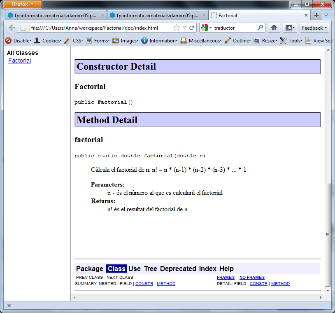This screenshot has height=313, width=335.
Task: Click the Home button in toolbar
Action: click(x=274, y=28)
